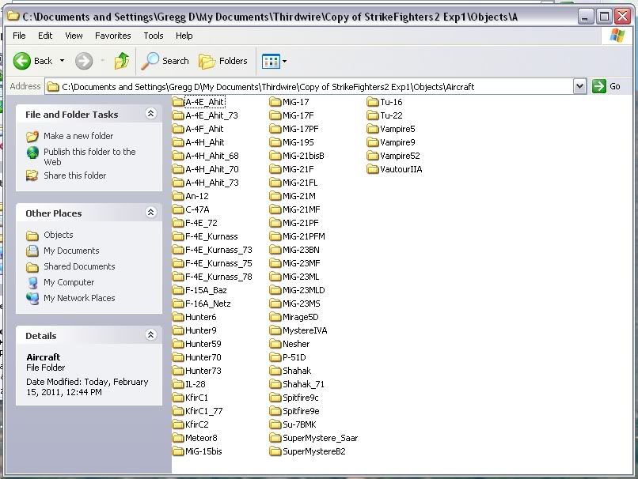Viewport: 638px width, 479px height.
Task: Collapse File and Folder Tasks panel
Action: point(150,114)
